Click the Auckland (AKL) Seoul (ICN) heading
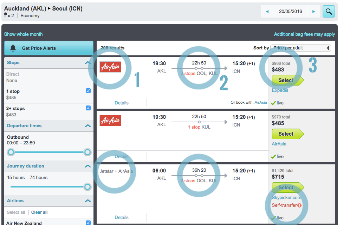This screenshot has height=225, width=343. click(43, 8)
